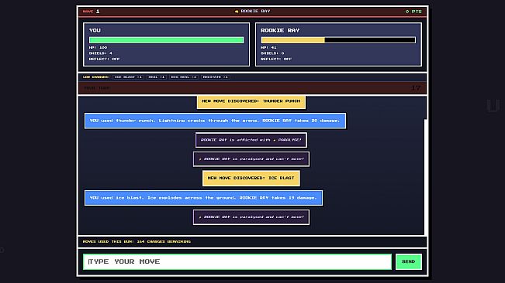Select the Heal low charges chip
This screenshot has height=283, width=505.
(x=157, y=77)
